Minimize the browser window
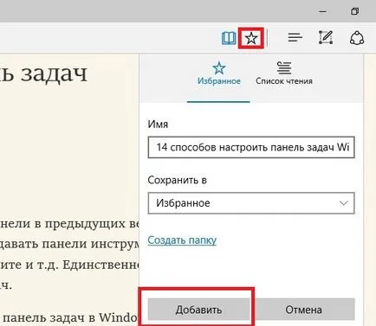Screen dimensions: 376x326 (x=322, y=11)
